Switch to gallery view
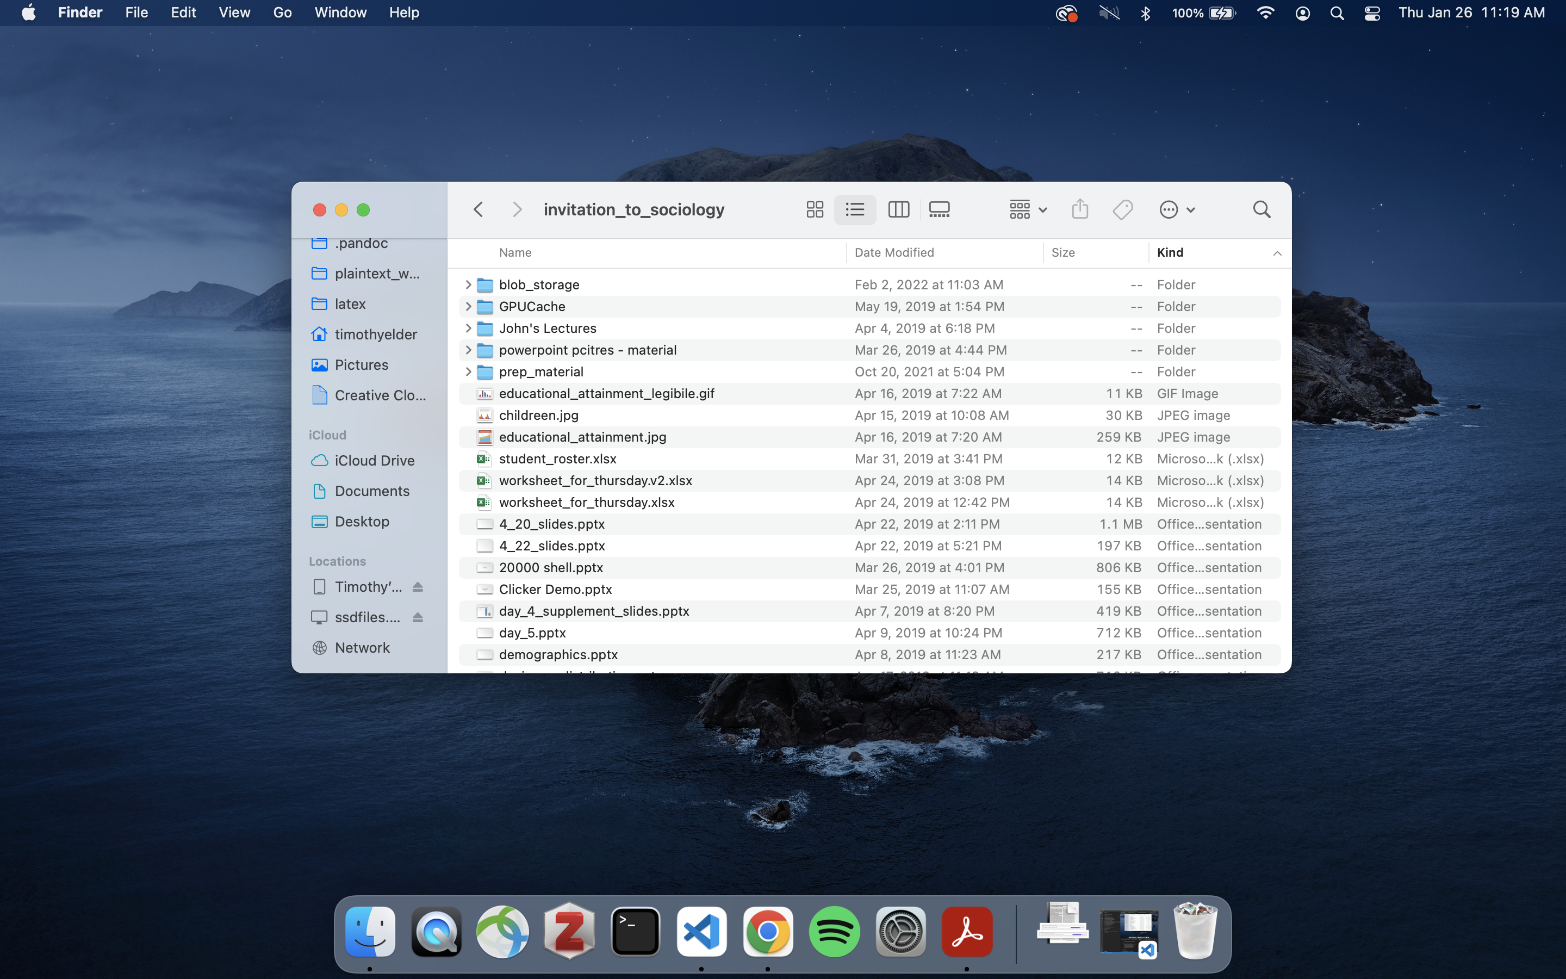This screenshot has height=979, width=1566. click(x=939, y=209)
